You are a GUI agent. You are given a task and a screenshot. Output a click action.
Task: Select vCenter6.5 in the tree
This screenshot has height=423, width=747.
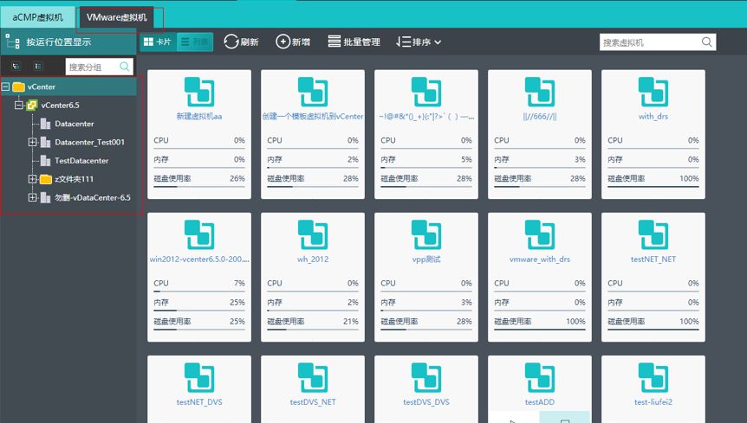(60, 105)
